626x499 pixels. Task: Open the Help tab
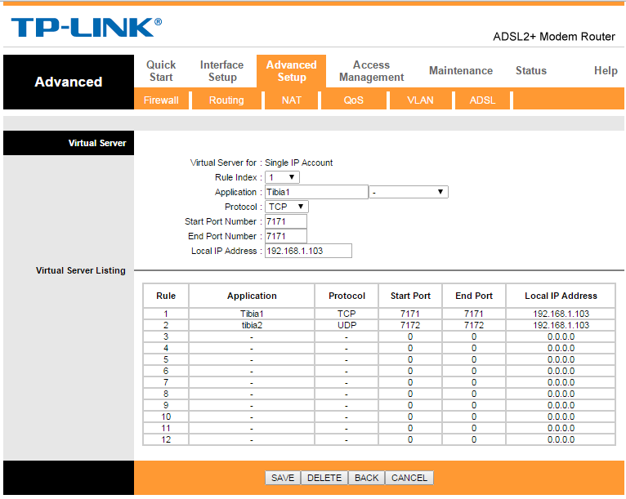[606, 70]
